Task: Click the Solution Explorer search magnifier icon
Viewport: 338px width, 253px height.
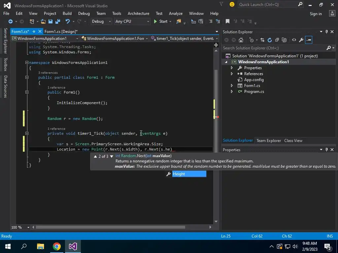Action: [329, 48]
